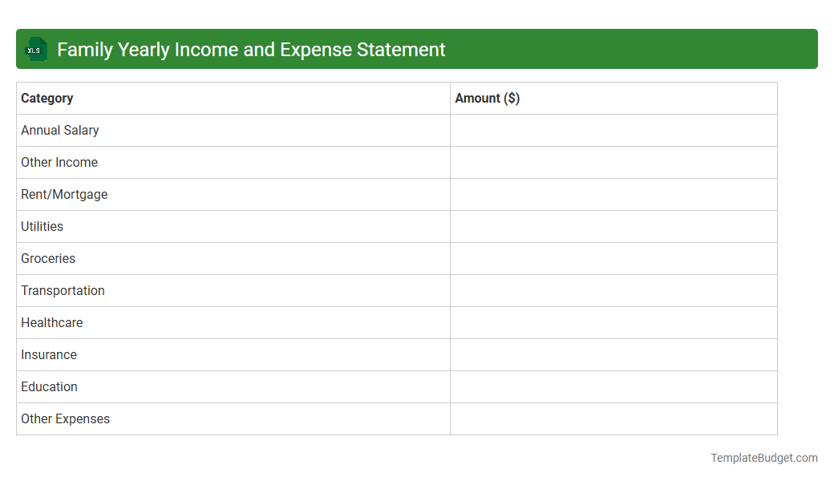Select the Insurance category cell

pos(49,354)
